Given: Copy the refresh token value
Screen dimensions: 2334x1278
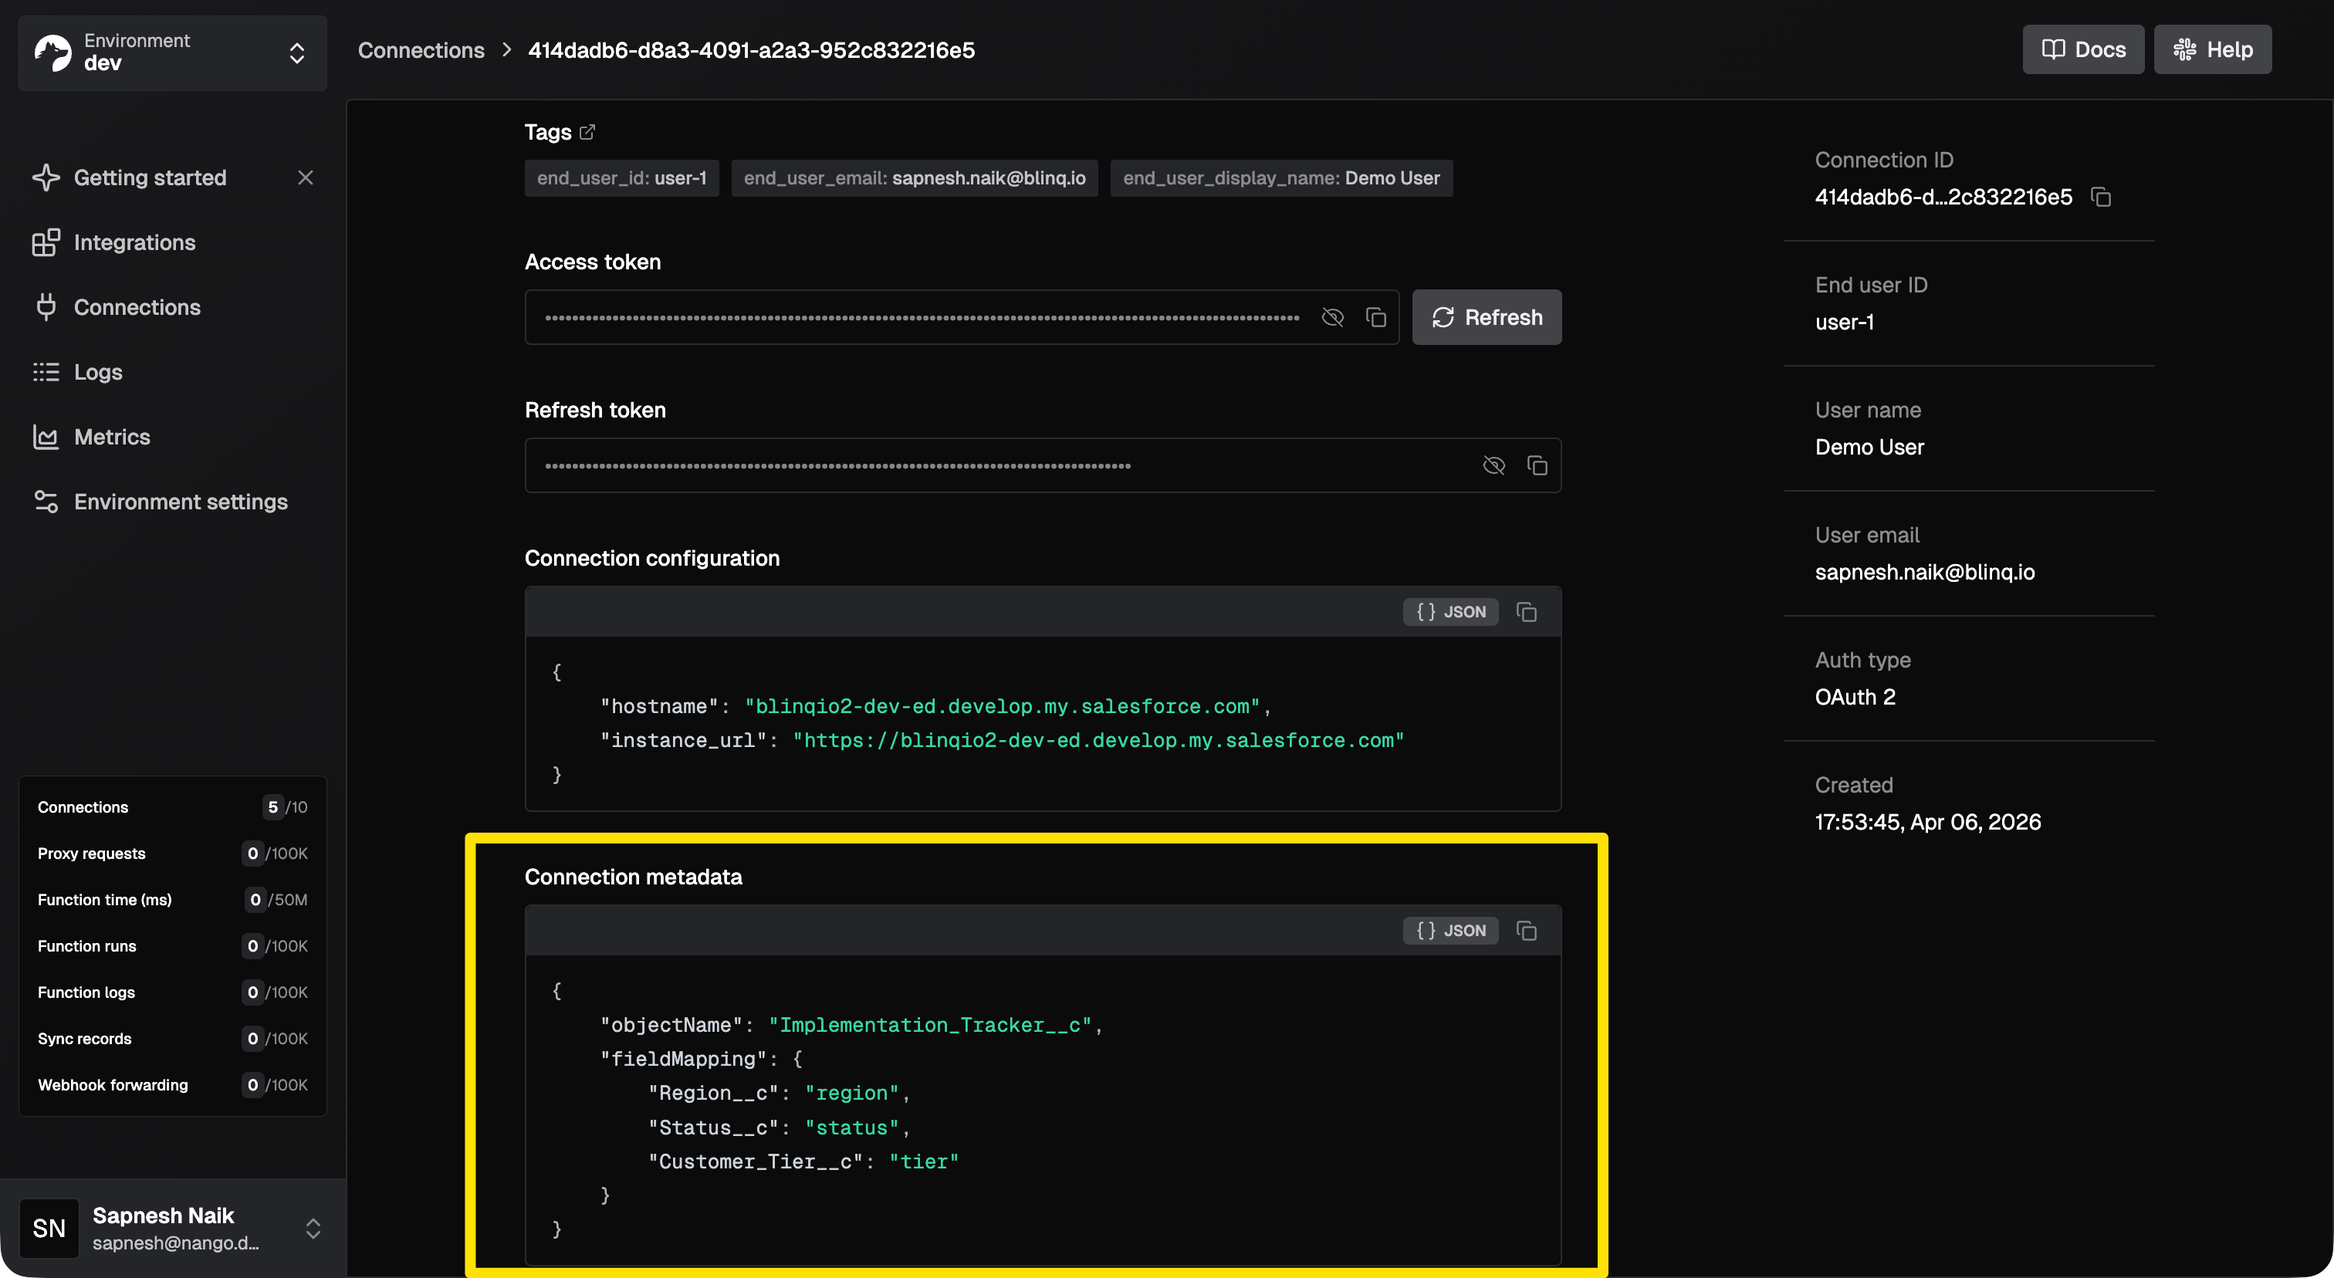Looking at the screenshot, I should coord(1537,465).
